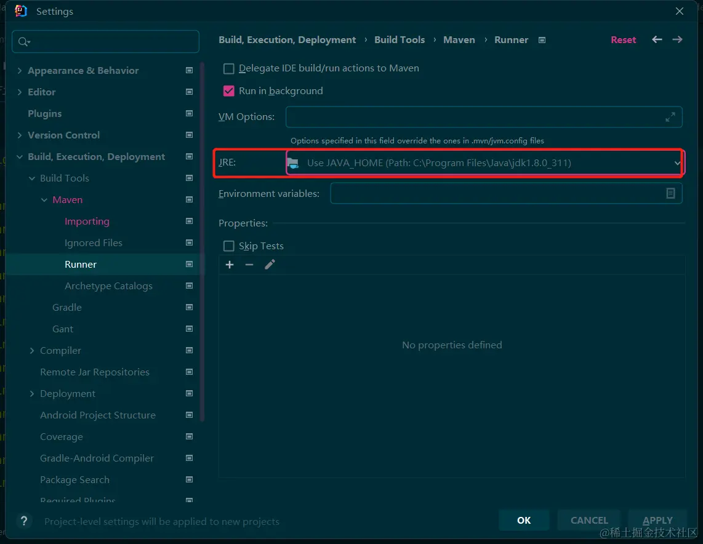Enable the Skip Tests checkbox
This screenshot has height=544, width=703.
click(x=228, y=246)
